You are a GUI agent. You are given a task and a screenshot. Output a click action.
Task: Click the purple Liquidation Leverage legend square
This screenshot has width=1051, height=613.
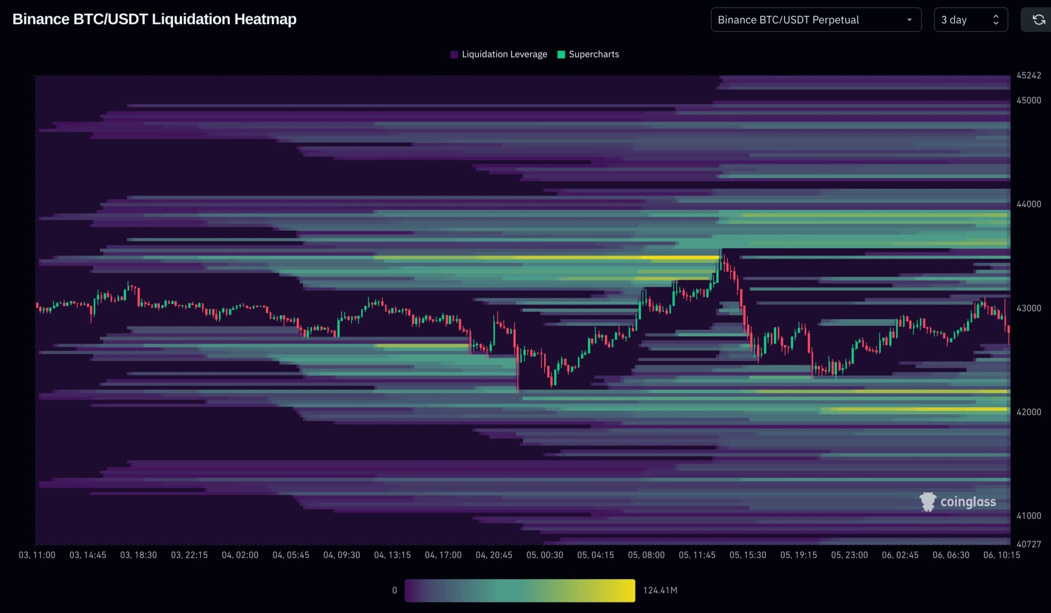click(x=454, y=54)
